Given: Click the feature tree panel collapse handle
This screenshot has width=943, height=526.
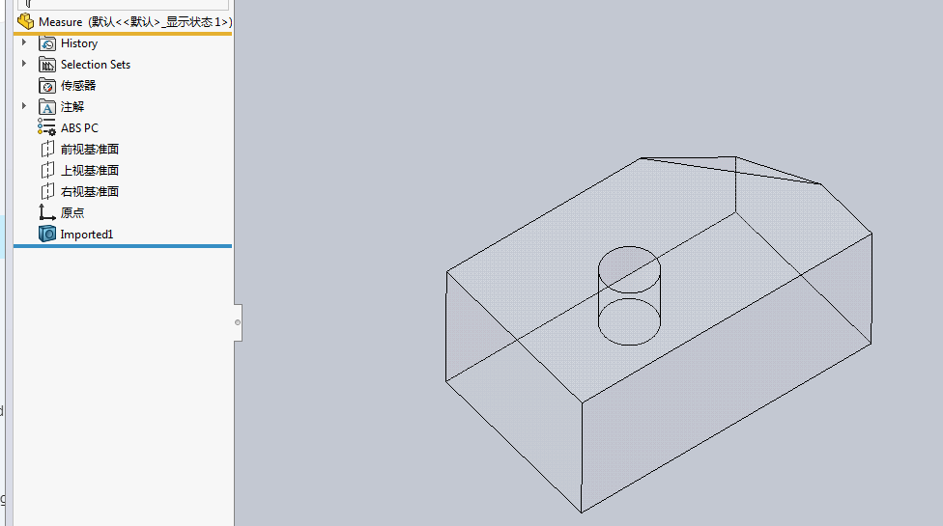Looking at the screenshot, I should coord(238,322).
